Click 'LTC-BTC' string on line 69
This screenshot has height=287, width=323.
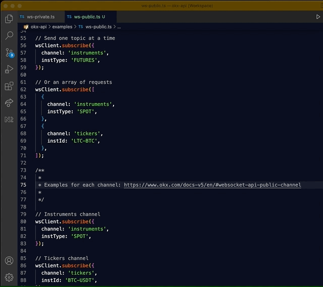pyautogui.click(x=84, y=141)
